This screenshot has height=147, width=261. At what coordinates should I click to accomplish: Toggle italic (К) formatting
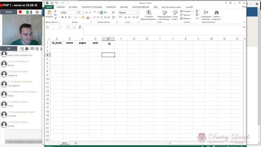pos(66,17)
